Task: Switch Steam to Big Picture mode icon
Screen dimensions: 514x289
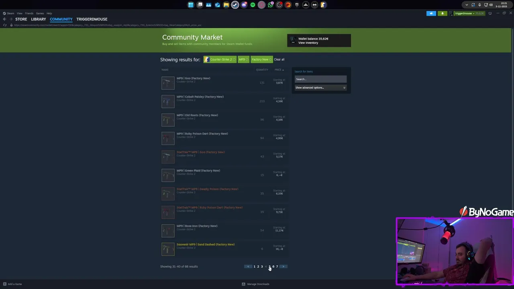Action: point(490,13)
